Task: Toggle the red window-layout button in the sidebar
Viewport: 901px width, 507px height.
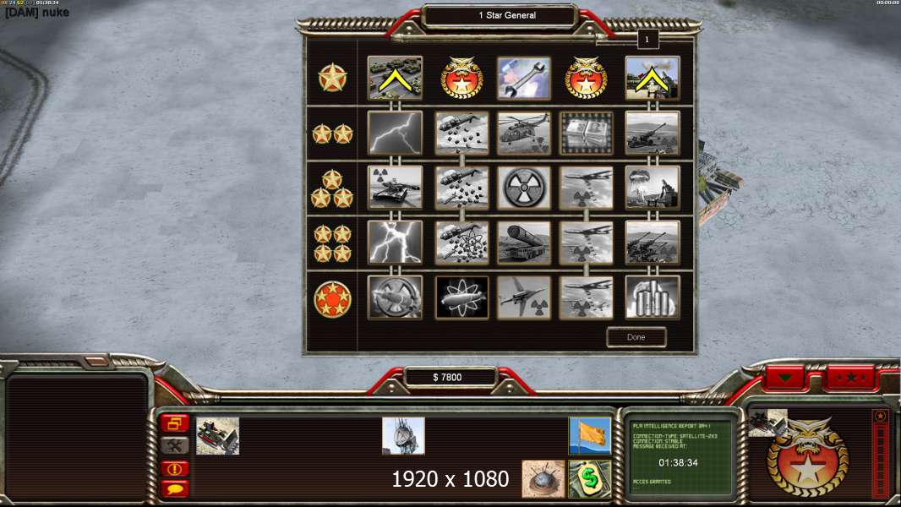Action: (175, 423)
